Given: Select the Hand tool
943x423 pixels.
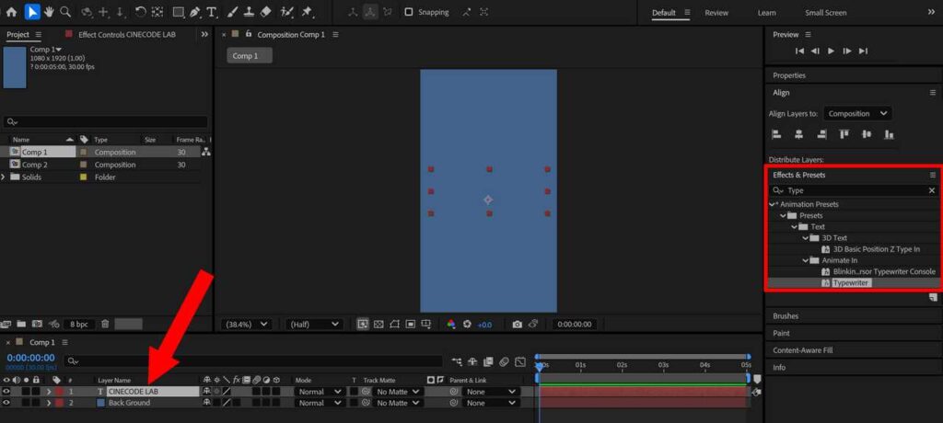Looking at the screenshot, I should pyautogui.click(x=49, y=11).
